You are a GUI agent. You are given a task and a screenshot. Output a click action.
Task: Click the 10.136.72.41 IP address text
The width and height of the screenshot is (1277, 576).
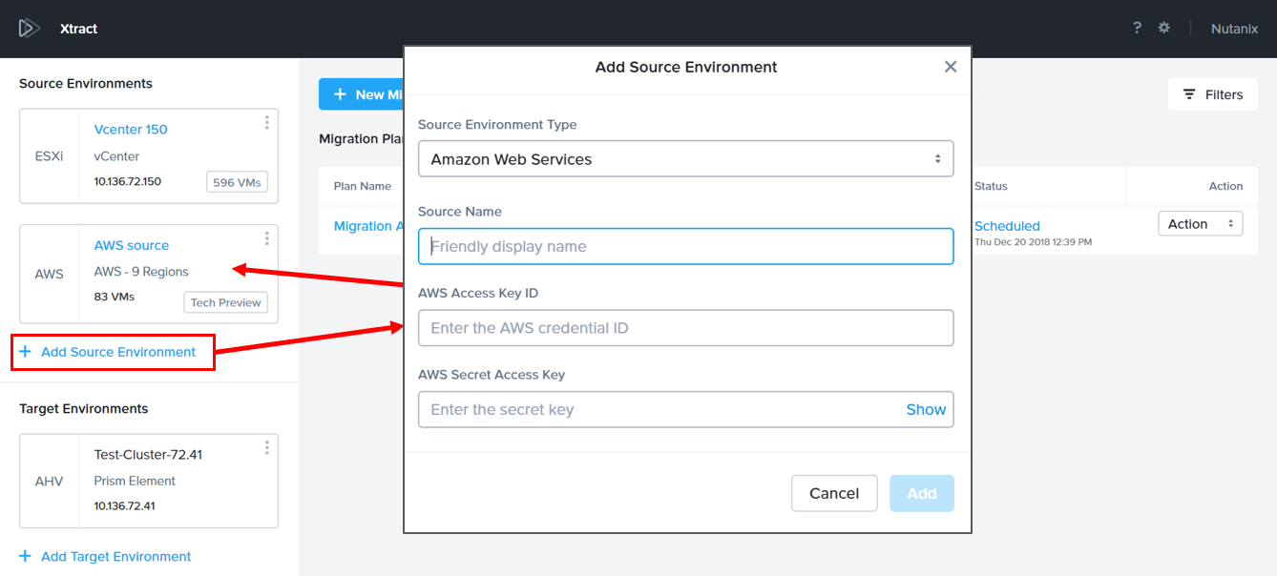pyautogui.click(x=124, y=505)
